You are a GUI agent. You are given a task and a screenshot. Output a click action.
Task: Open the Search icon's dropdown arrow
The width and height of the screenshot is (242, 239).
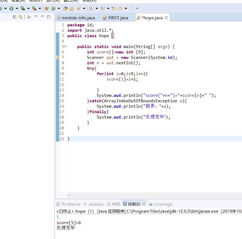pos(84,8)
